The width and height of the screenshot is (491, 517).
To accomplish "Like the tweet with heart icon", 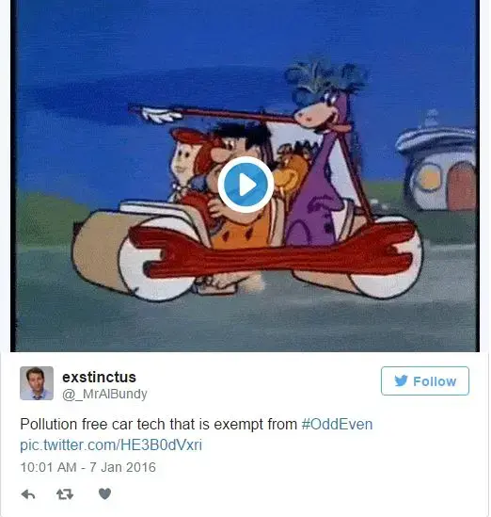I will [104, 493].
